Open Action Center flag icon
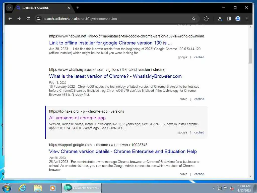The height and width of the screenshot is (193, 257). pos(226,188)
